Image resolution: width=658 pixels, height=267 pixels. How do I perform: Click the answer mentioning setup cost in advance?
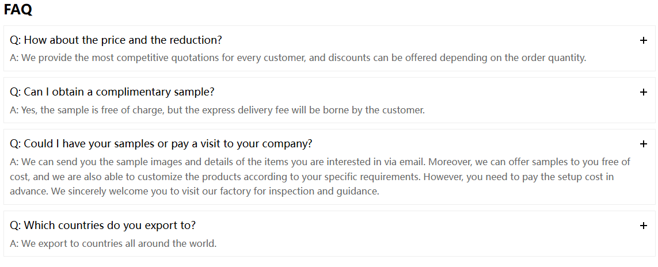click(x=320, y=177)
